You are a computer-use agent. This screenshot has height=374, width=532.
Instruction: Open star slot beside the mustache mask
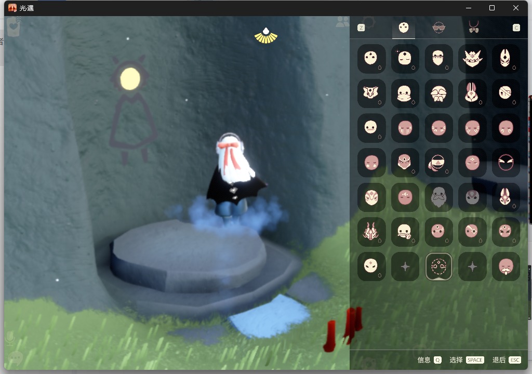tap(472, 266)
